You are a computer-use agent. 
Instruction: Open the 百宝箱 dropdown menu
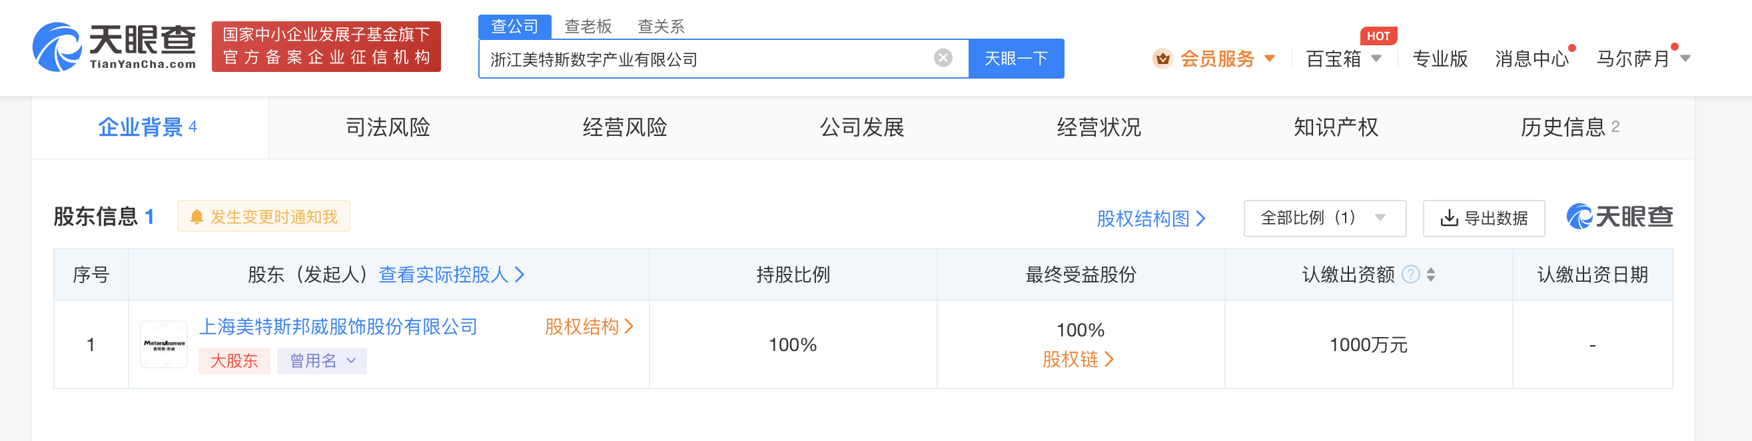(x=1343, y=59)
